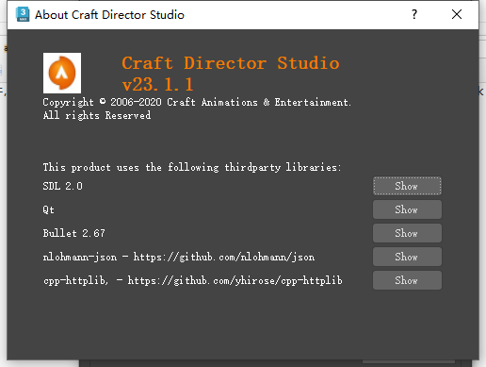Viewport: 486px width, 367px height.
Task: Click the Craft Director Studio orange logo
Action: point(62,73)
